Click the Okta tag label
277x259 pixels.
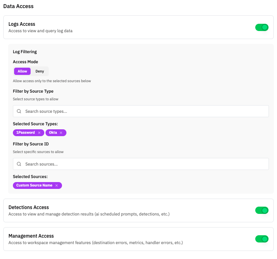click(x=53, y=133)
